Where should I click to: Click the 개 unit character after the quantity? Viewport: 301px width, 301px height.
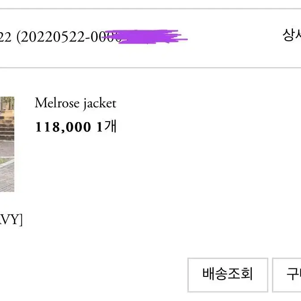[110, 126]
